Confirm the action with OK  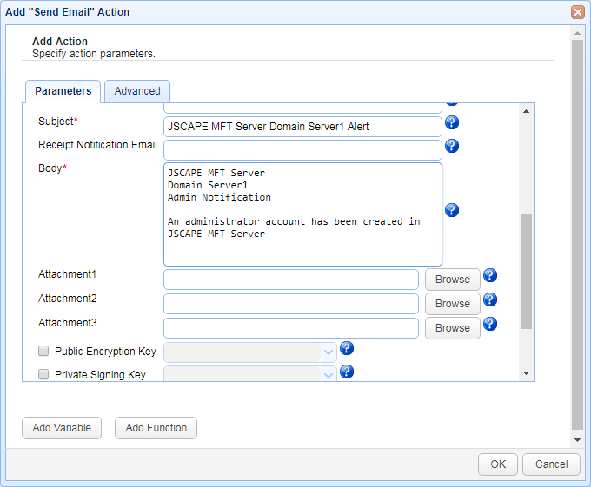pos(497,464)
